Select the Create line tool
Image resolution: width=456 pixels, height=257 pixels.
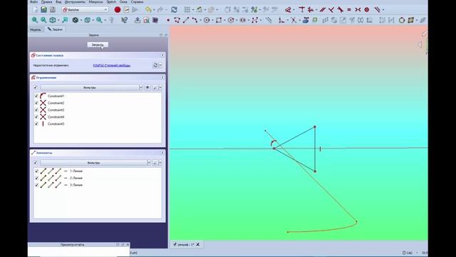186,20
